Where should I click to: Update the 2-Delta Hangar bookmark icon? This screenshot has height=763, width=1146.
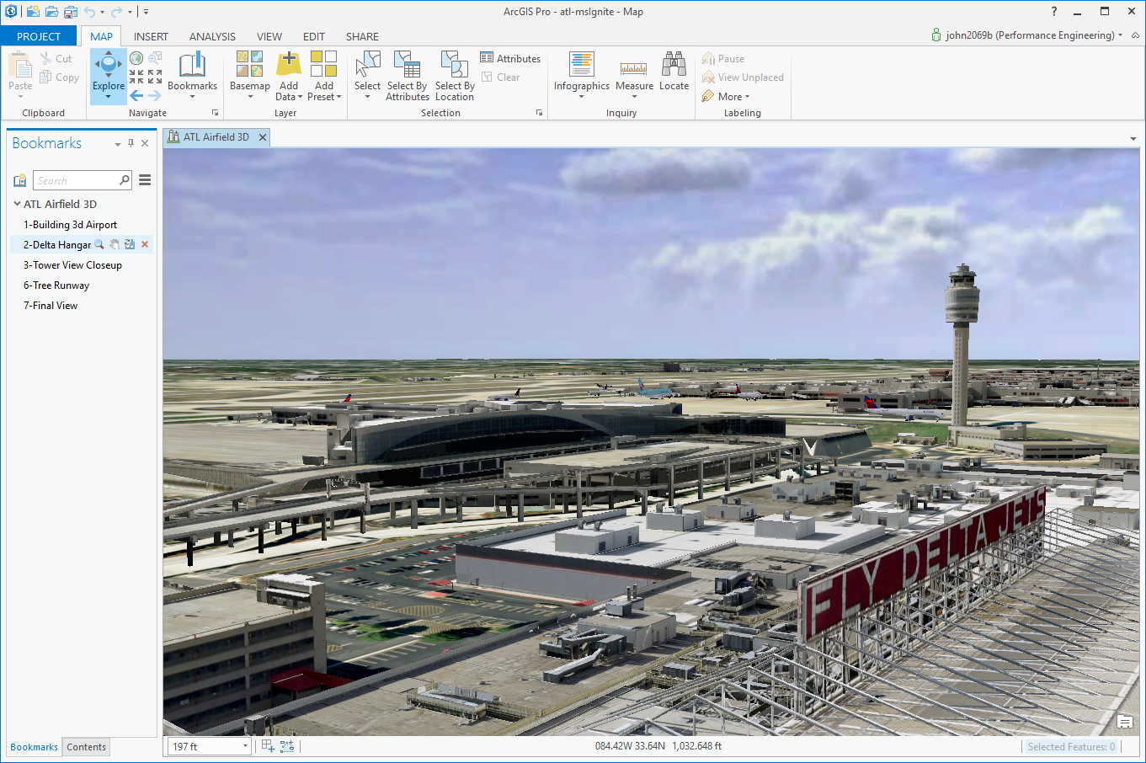point(130,244)
